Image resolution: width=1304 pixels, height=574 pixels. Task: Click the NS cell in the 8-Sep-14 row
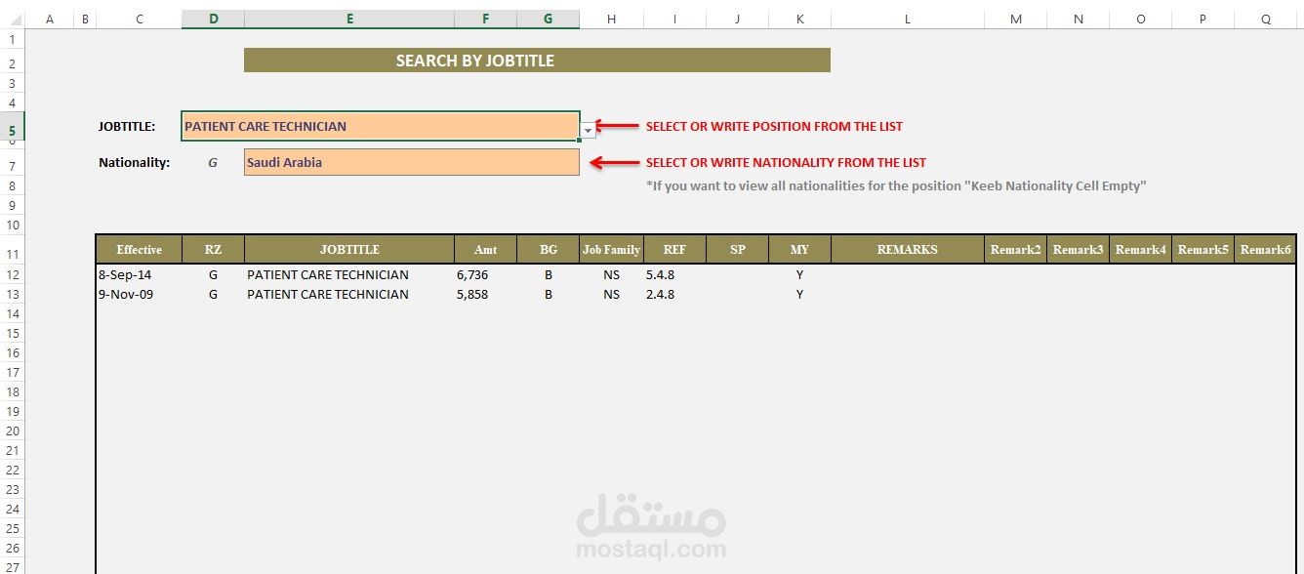pyautogui.click(x=611, y=275)
